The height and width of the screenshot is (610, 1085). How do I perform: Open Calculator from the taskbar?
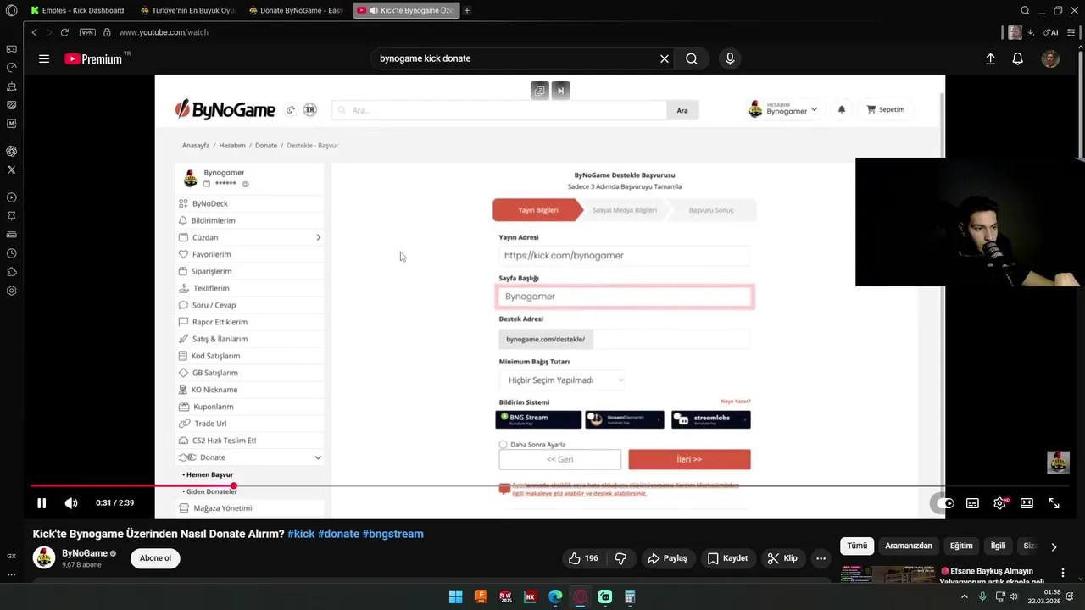(x=630, y=596)
